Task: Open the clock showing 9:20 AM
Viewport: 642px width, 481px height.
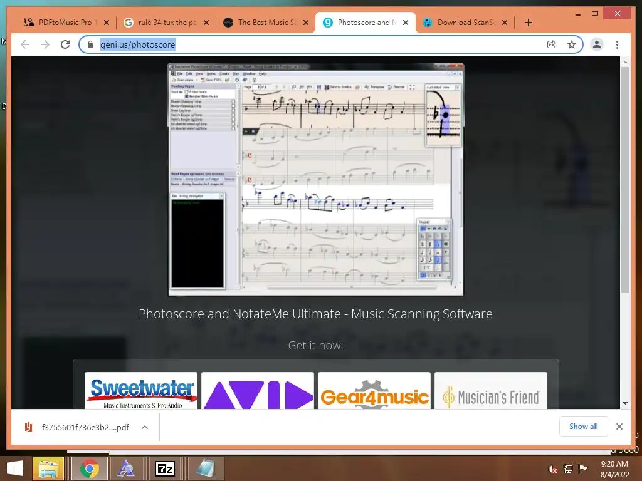Action: point(614,469)
